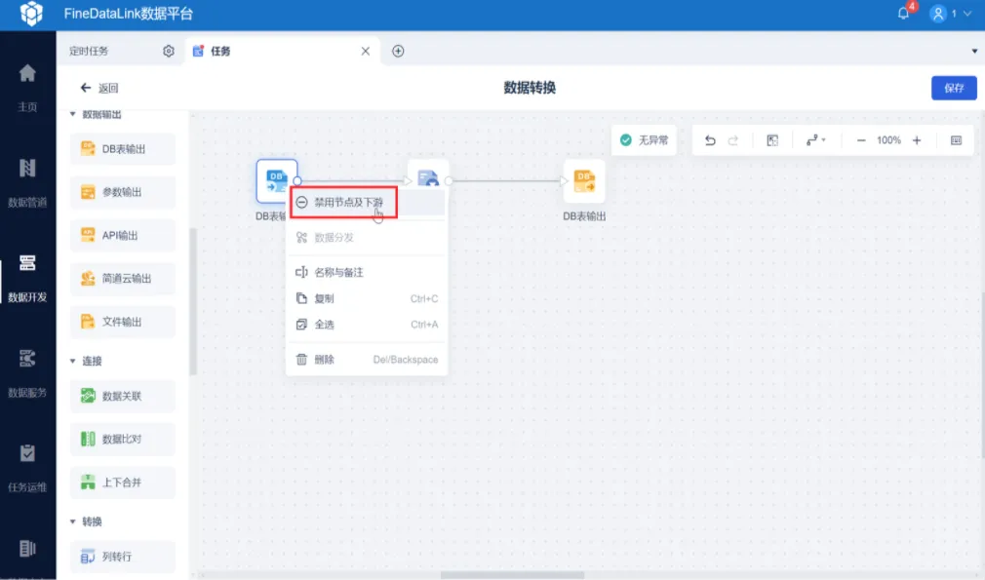The width and height of the screenshot is (985, 580).
Task: Select the DB表输出 operator
Action: click(x=123, y=149)
